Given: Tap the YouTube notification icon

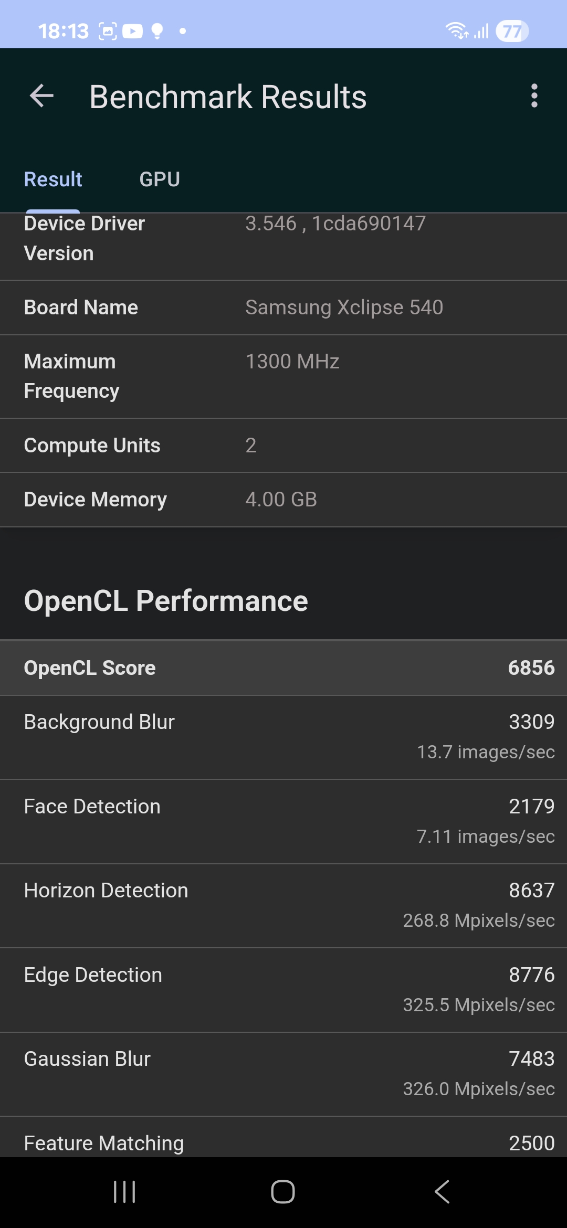Looking at the screenshot, I should (132, 31).
